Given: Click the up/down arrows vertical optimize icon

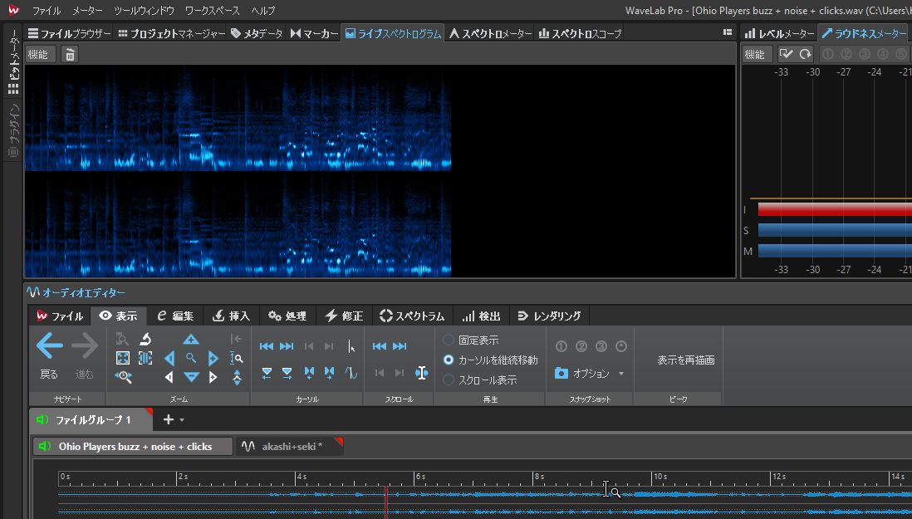Looking at the screenshot, I should pos(237,377).
